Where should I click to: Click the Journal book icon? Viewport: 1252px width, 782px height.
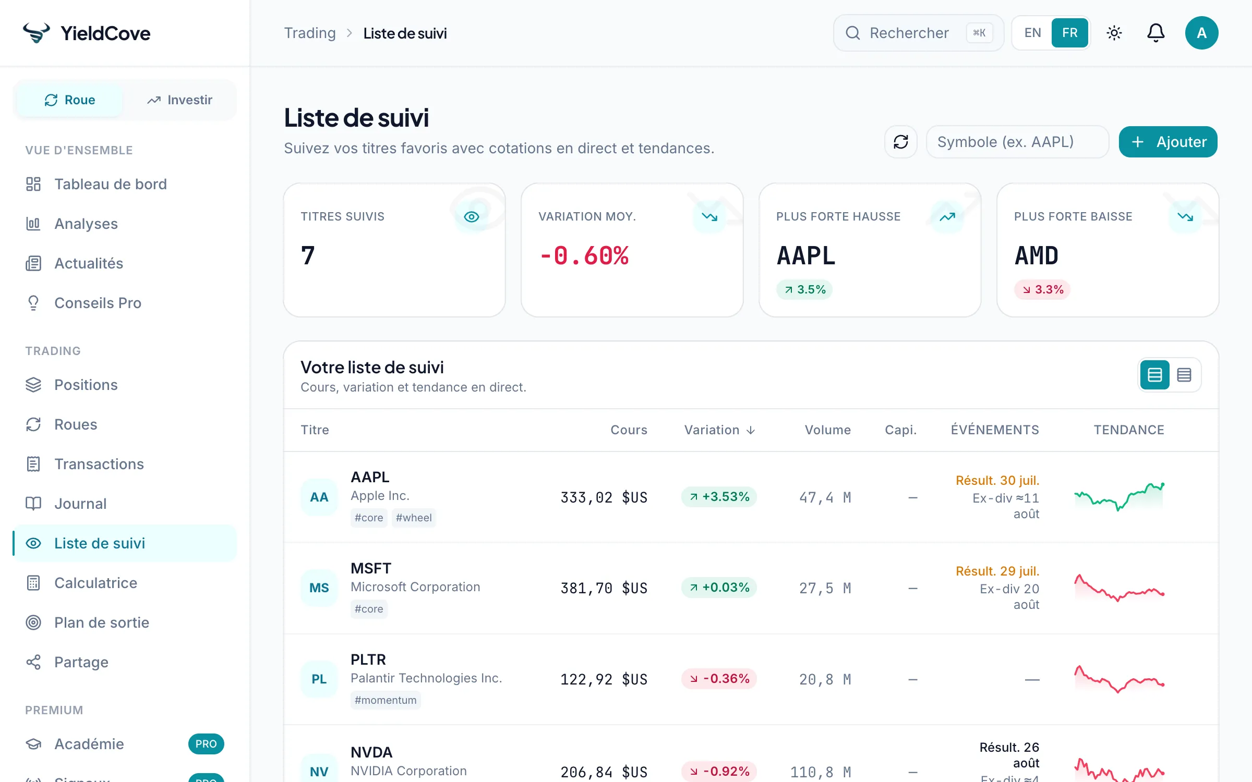pos(33,504)
